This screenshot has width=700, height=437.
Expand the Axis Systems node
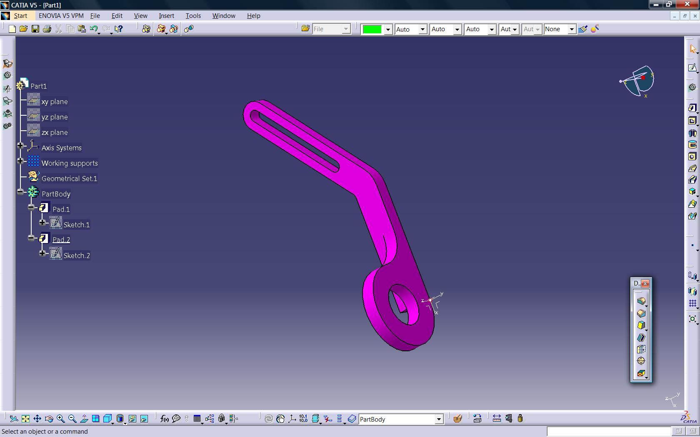pyautogui.click(x=20, y=145)
